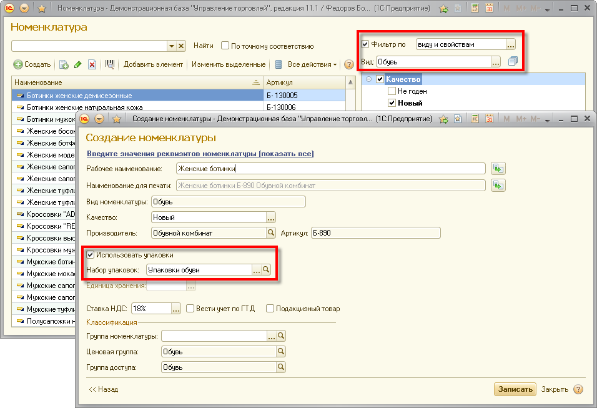Toggle the Качество checkbox in the filter tree

click(x=380, y=79)
